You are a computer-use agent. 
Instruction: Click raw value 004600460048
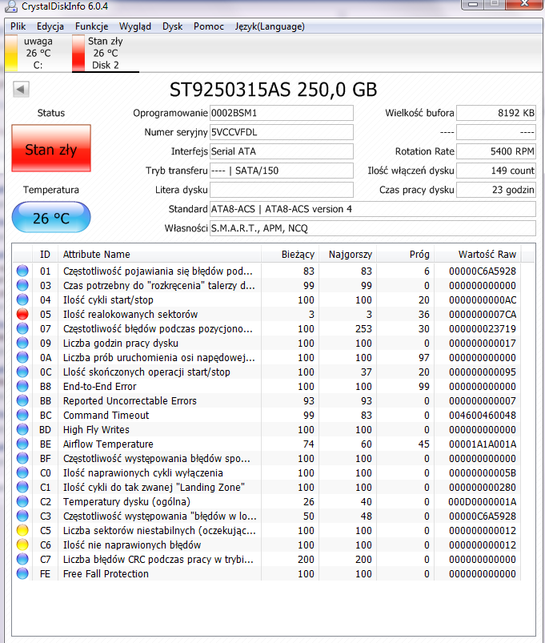pyautogui.click(x=483, y=415)
